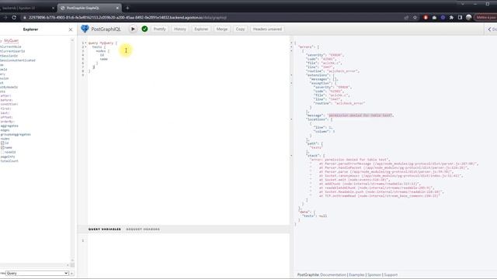Click the last: argument in Explorer
Viewport: 497px width, 279px height.
coord(5,113)
